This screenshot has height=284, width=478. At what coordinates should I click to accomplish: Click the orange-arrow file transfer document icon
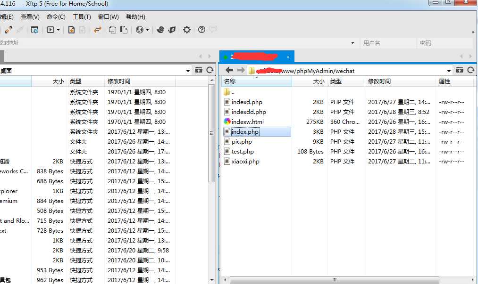(x=71, y=30)
